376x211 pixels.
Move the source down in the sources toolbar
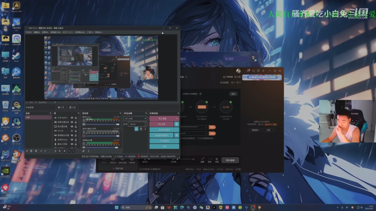tap(74, 151)
